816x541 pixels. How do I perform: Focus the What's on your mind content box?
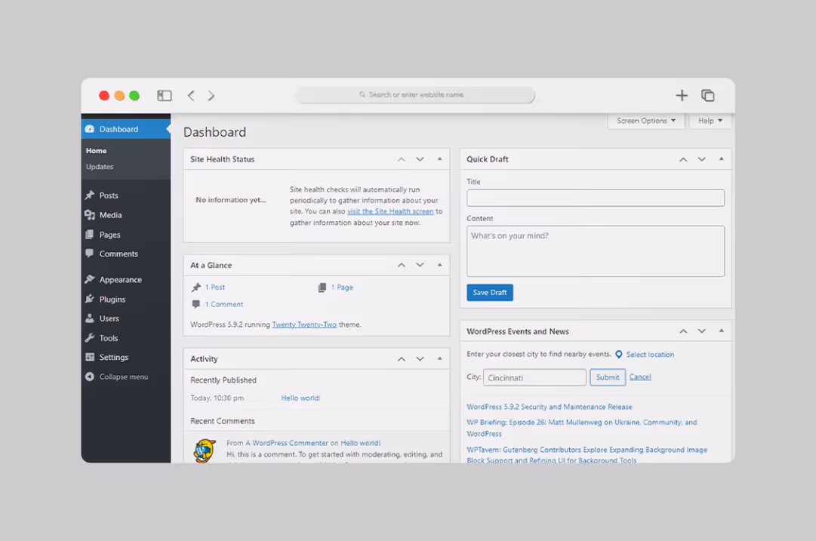pyautogui.click(x=596, y=251)
